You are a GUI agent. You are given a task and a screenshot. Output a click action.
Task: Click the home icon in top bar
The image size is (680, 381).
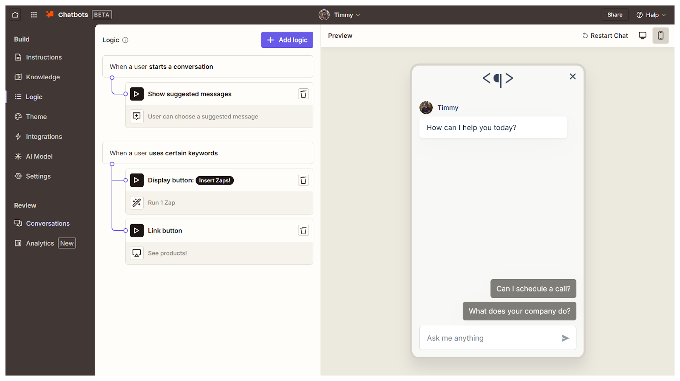coord(15,15)
